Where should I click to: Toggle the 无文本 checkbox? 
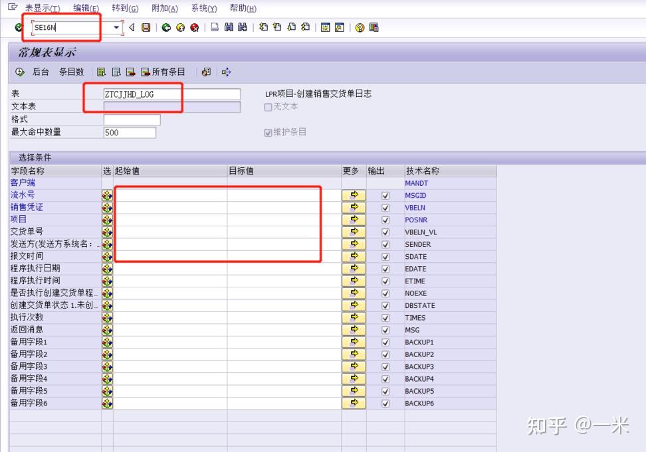click(269, 108)
